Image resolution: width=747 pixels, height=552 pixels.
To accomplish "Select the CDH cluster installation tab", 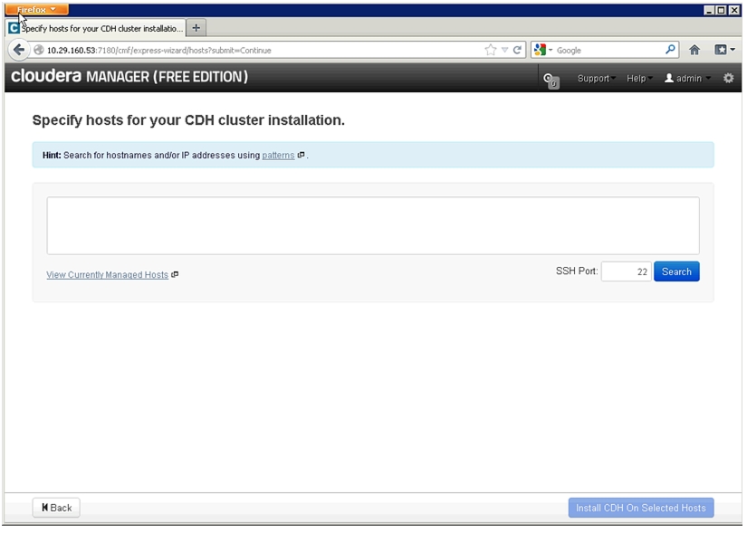I will coord(95,28).
